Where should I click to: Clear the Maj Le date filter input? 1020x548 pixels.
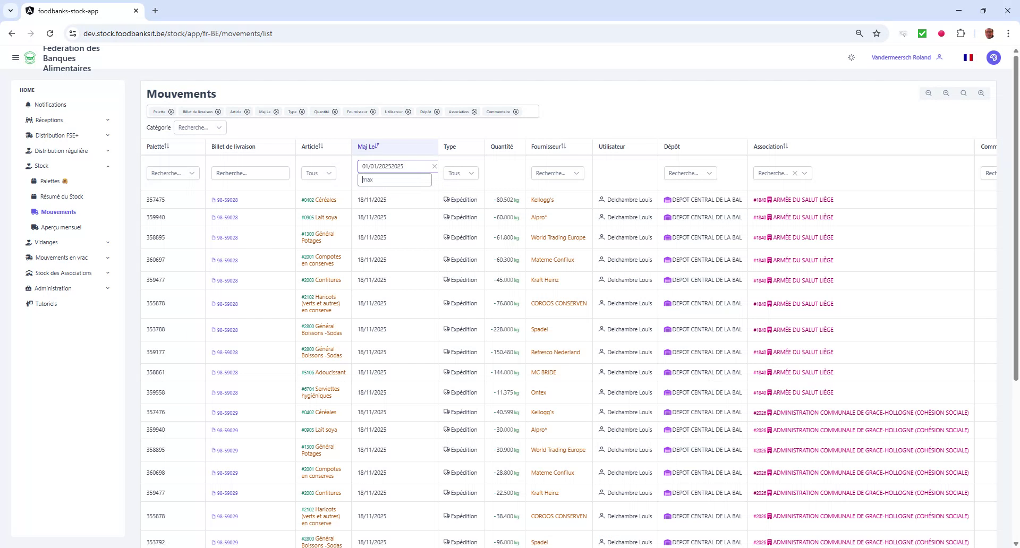[434, 166]
